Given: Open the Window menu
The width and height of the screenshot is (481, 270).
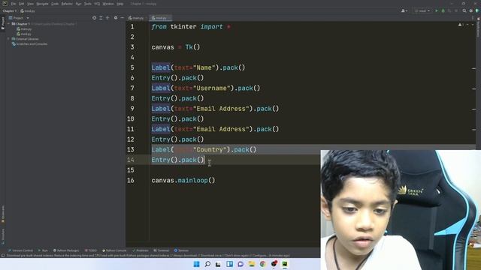Looking at the screenshot, I should tap(108, 4).
